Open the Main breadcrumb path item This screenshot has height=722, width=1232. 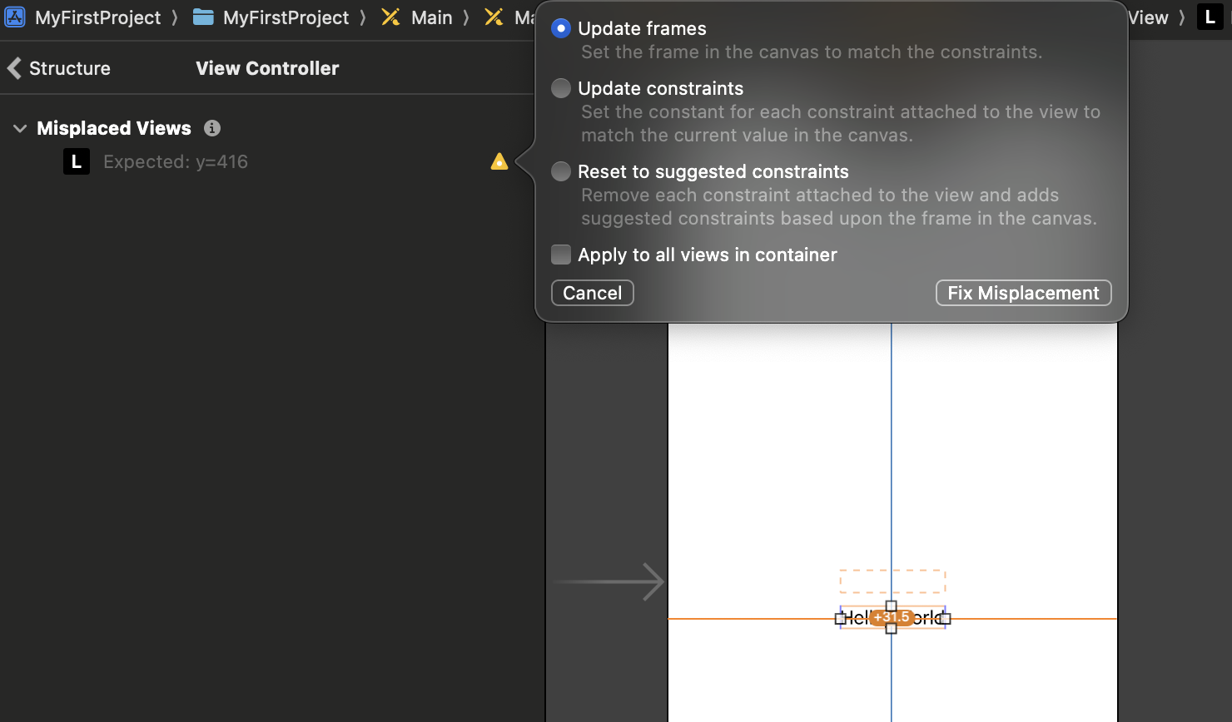coord(432,17)
